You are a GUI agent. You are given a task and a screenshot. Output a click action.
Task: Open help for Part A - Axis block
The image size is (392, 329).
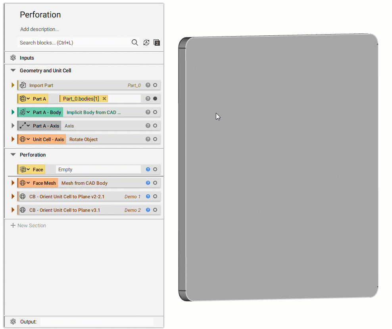(148, 126)
